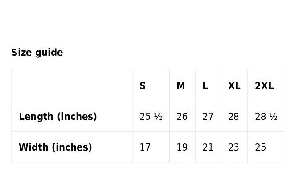Click the length value 28 for XL
The width and height of the screenshot is (299, 196).
coord(233,117)
